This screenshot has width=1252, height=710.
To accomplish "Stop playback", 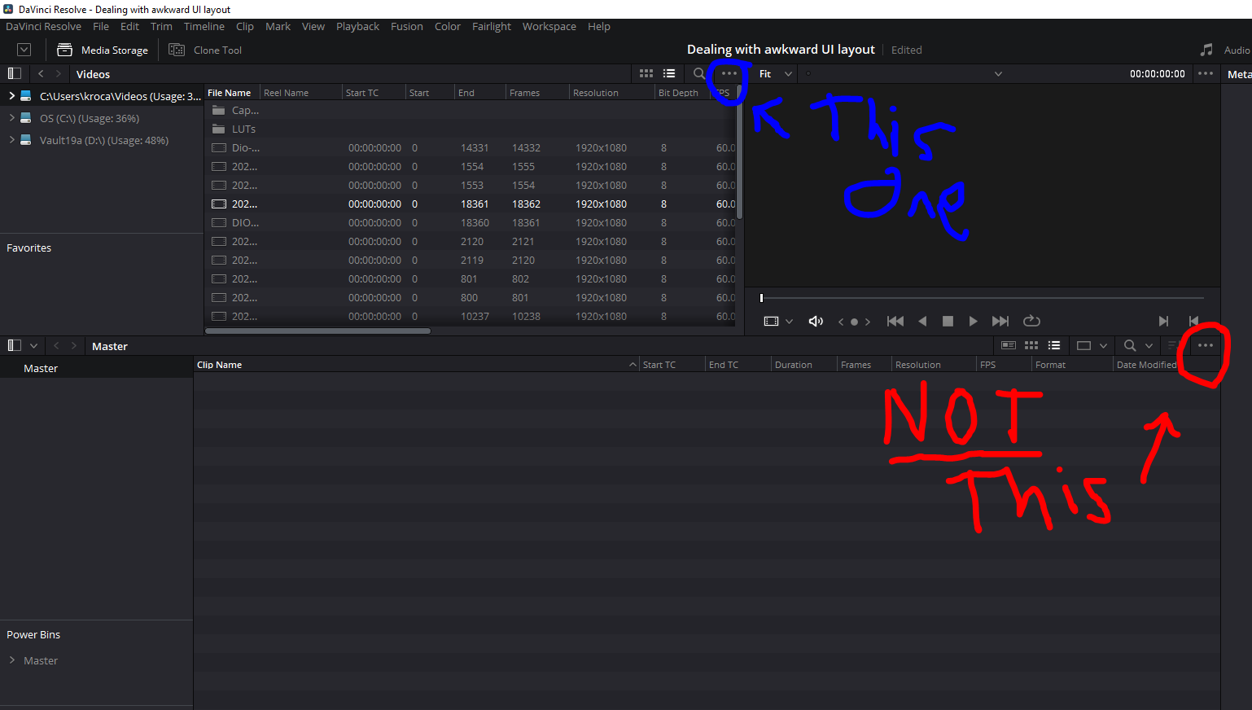I will [x=948, y=322].
